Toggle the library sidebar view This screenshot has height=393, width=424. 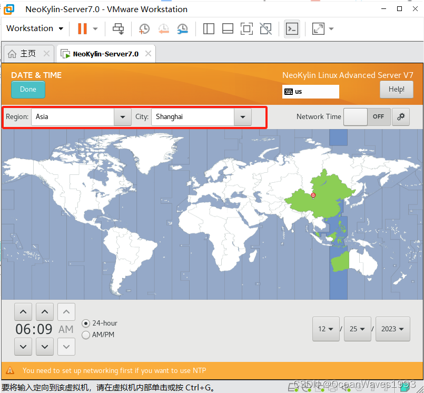pos(209,28)
